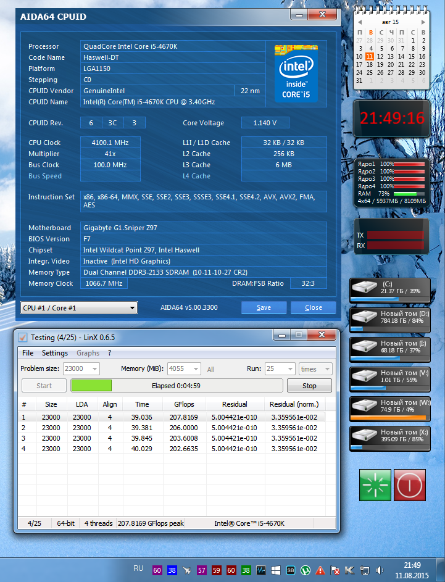Open Action Center flag tray icon
This screenshot has width=445, height=582.
pos(335,570)
